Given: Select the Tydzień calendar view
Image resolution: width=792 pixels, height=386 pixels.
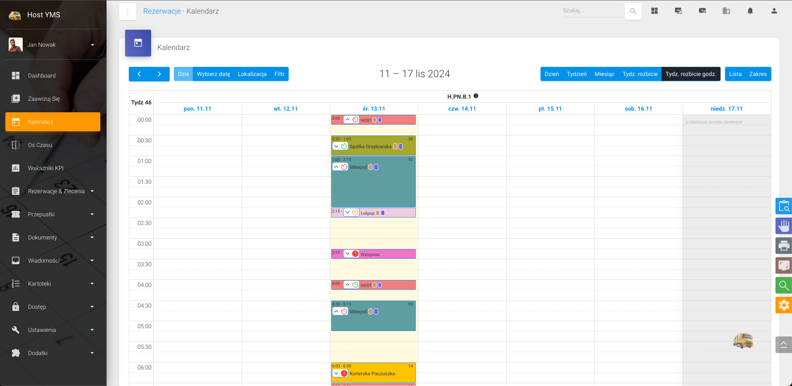Looking at the screenshot, I should tap(576, 74).
